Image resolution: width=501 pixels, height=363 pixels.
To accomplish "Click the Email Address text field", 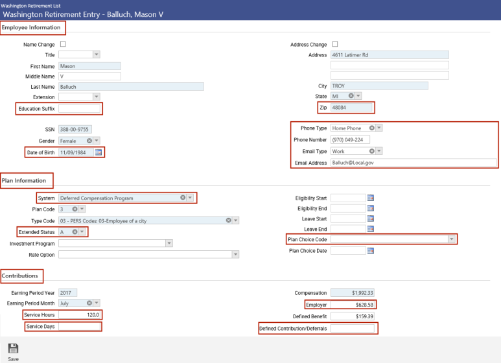I will point(413,163).
